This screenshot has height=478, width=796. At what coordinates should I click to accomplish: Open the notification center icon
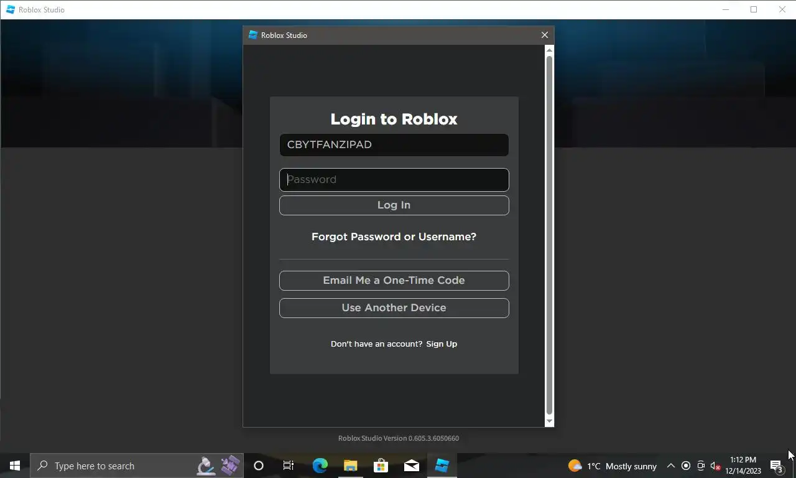click(777, 466)
